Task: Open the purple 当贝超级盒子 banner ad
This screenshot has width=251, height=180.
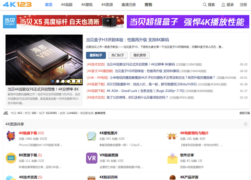Action: (x=188, y=22)
